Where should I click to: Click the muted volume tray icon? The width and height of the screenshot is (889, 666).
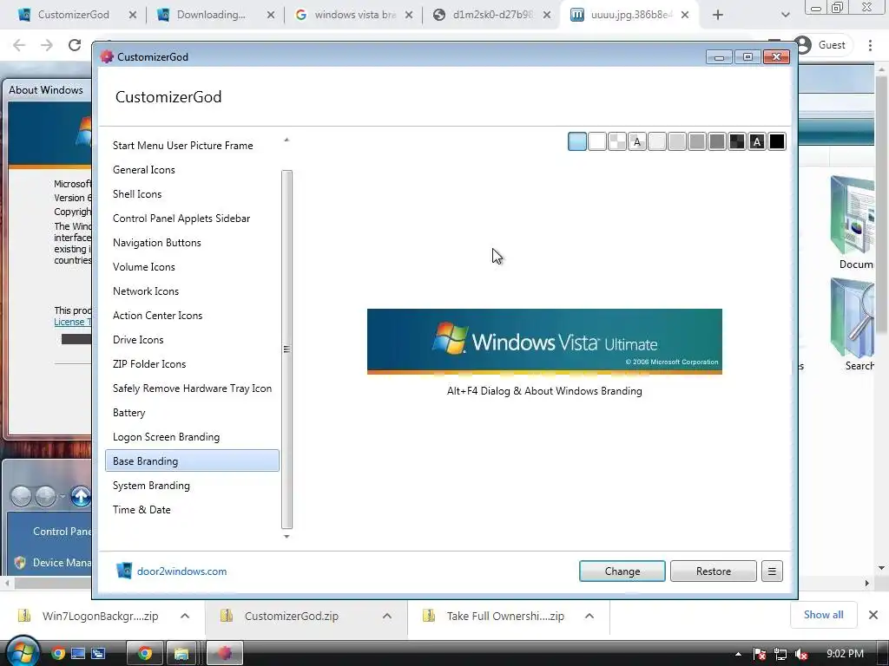[x=801, y=654]
